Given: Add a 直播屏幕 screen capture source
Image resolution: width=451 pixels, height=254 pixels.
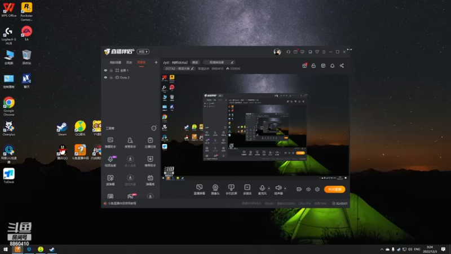Looking at the screenshot, I should (200, 190).
